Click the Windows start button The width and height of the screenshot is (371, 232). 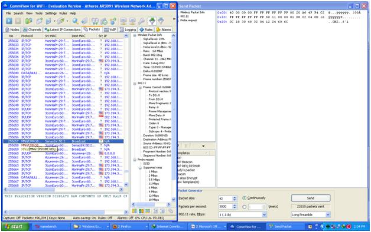point(15,227)
